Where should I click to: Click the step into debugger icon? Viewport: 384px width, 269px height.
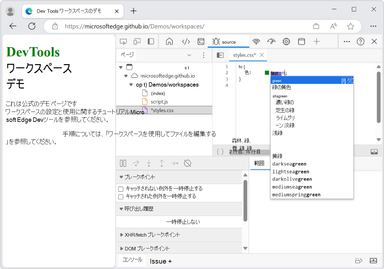[x=149, y=163]
